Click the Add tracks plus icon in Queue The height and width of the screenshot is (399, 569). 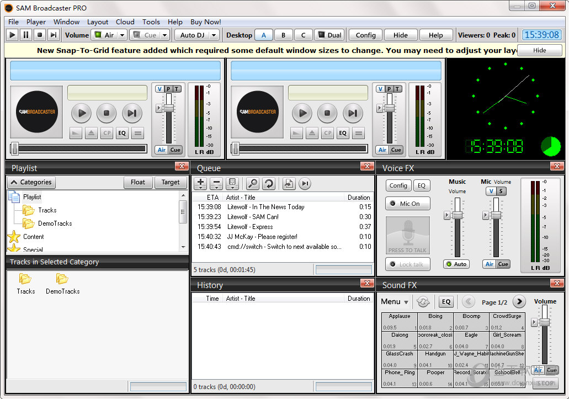(200, 184)
